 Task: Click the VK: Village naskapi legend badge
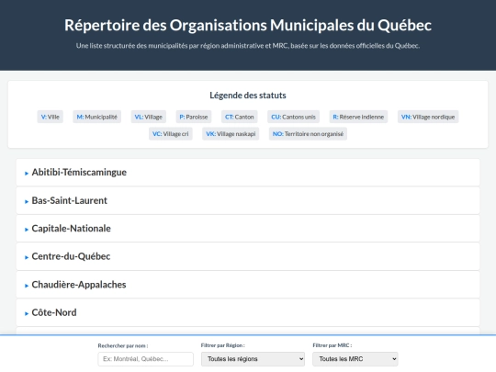[x=231, y=134]
